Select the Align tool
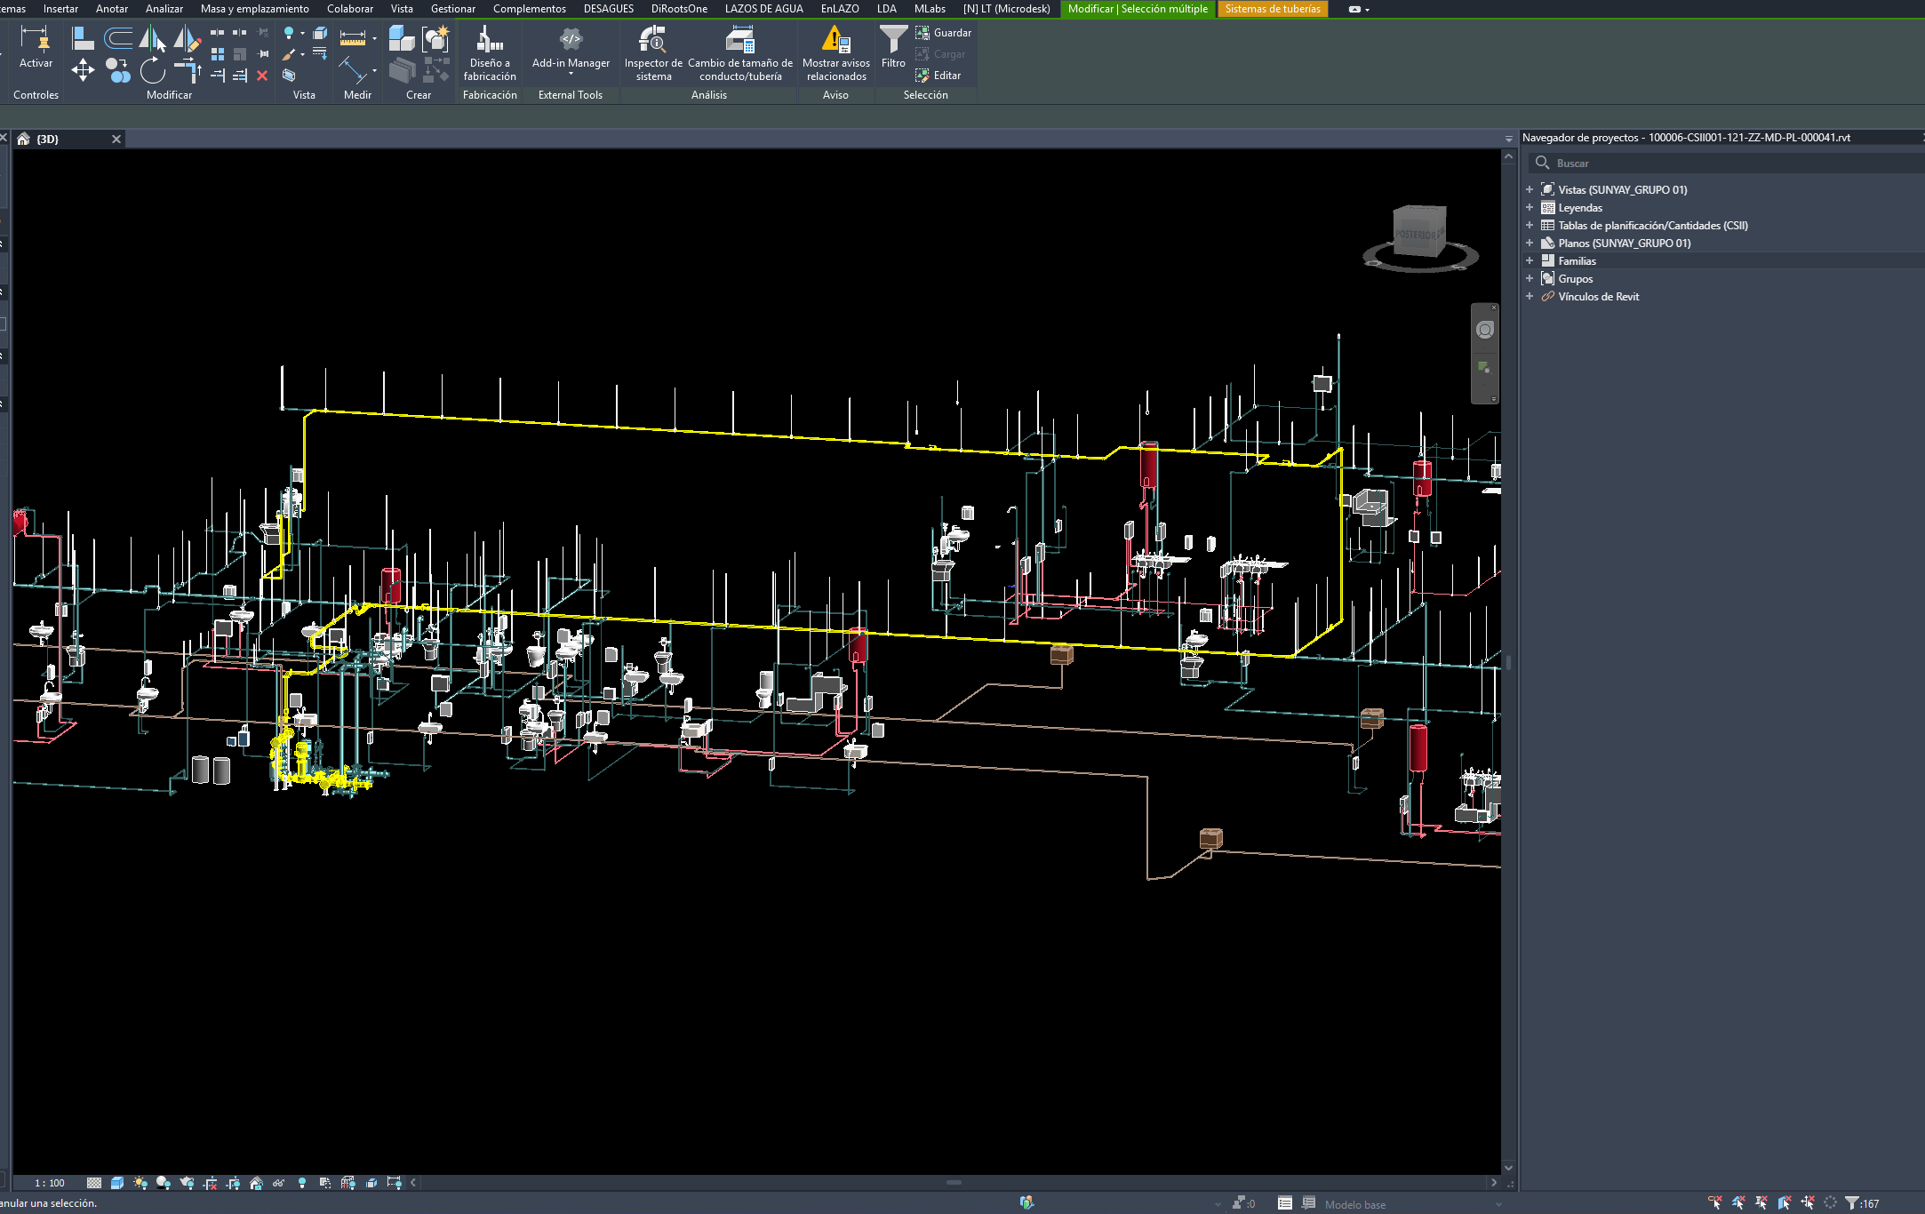Image resolution: width=1925 pixels, height=1214 pixels. coord(83,38)
